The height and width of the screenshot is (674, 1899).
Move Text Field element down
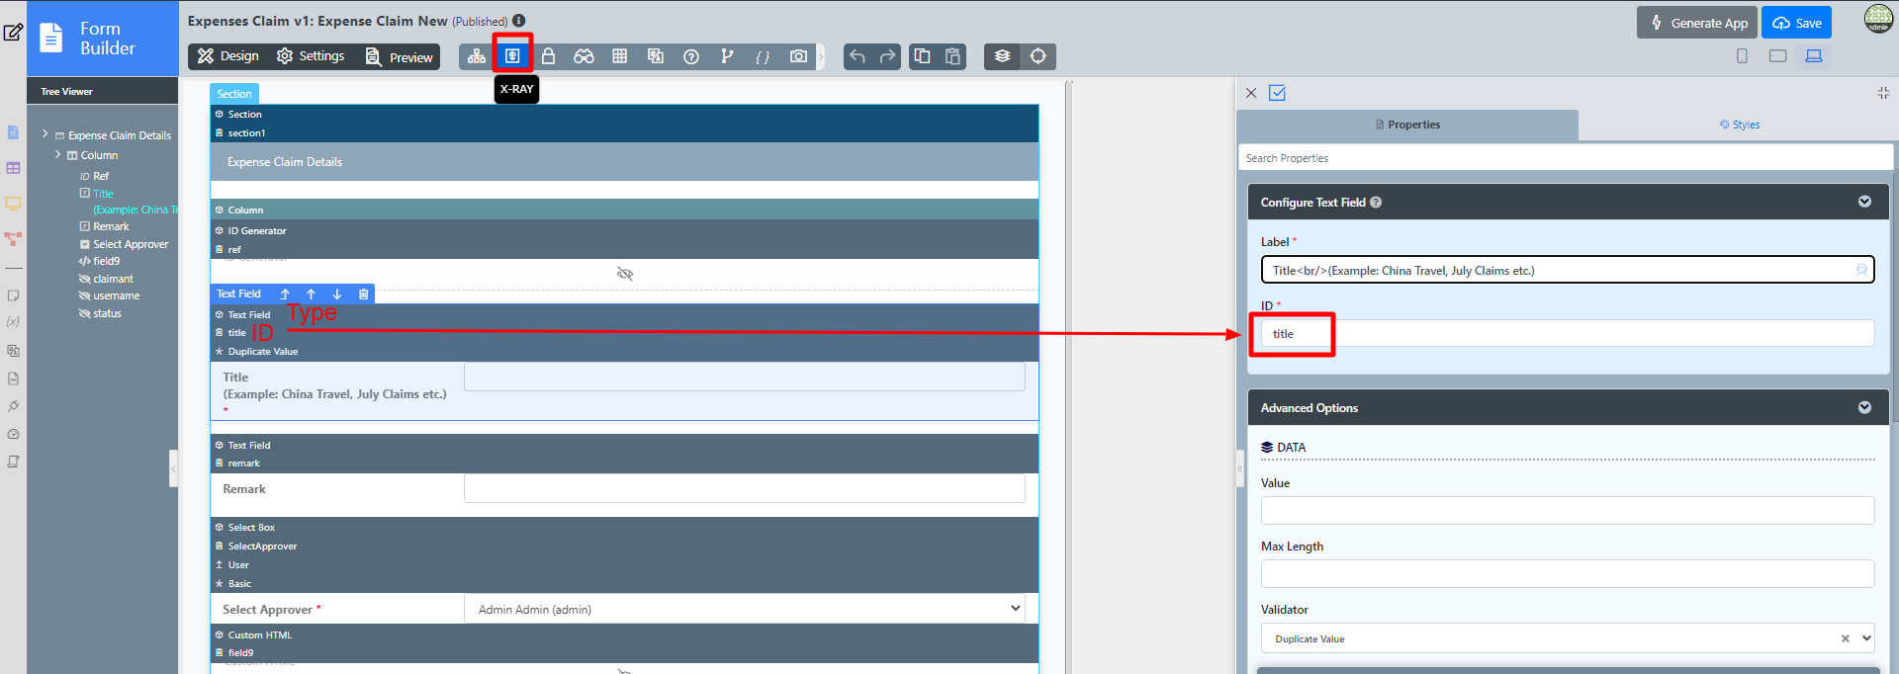click(336, 295)
